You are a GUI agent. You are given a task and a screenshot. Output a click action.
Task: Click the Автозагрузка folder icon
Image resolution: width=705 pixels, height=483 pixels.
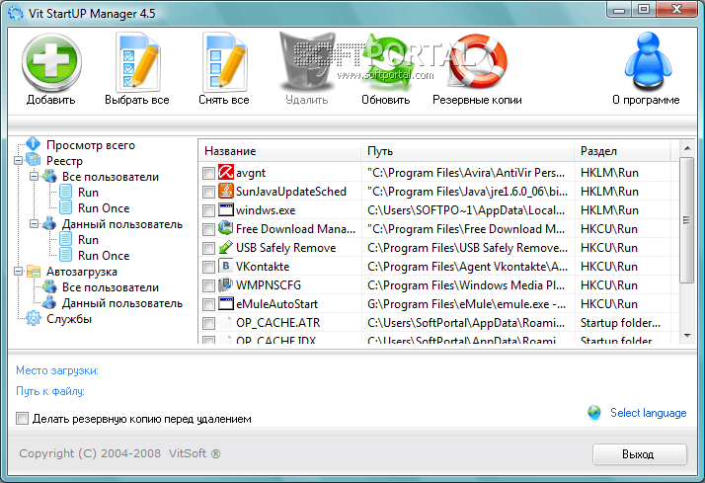[34, 272]
